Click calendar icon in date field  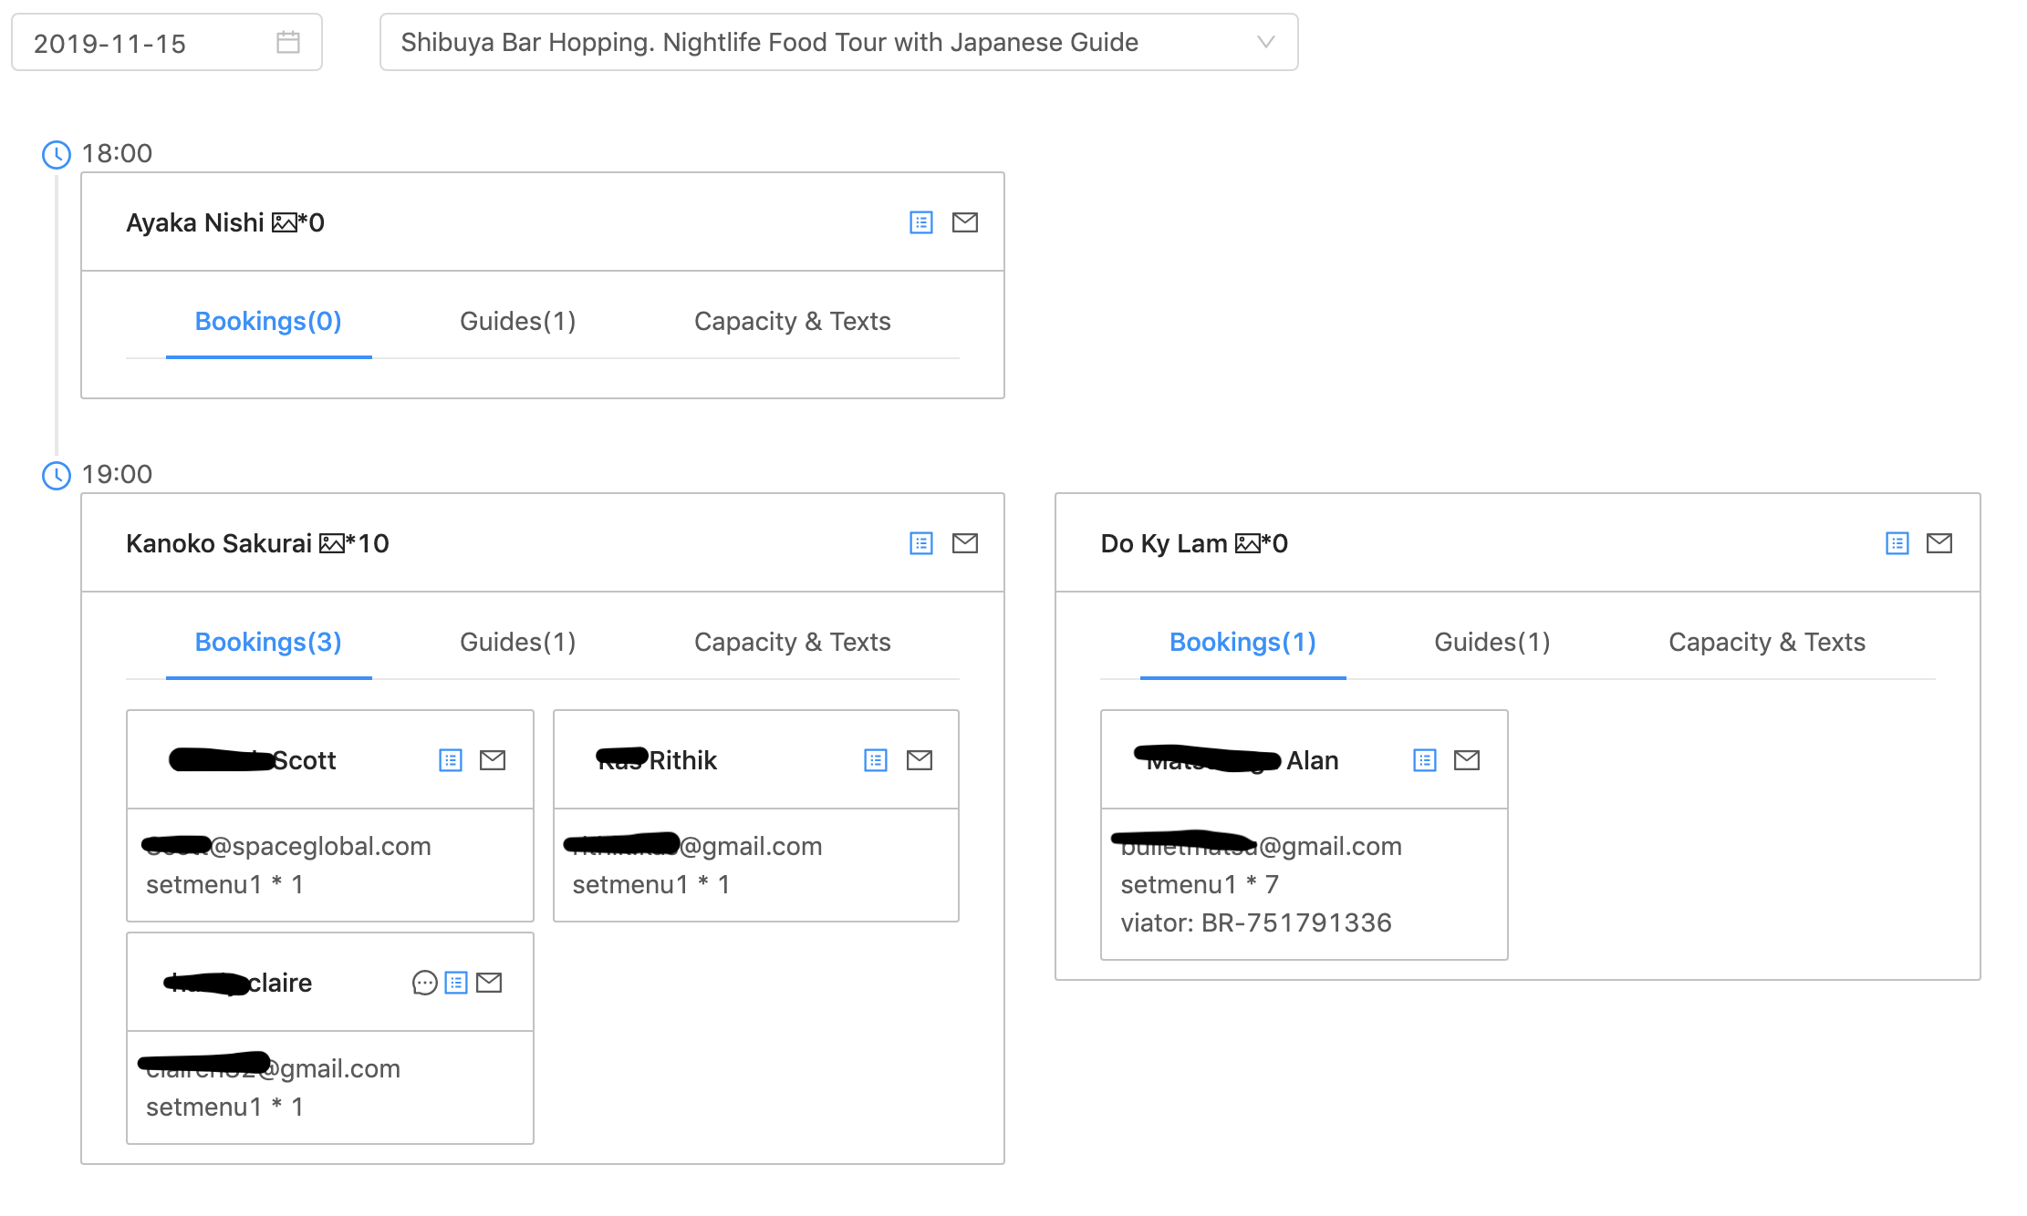pyautogui.click(x=288, y=42)
